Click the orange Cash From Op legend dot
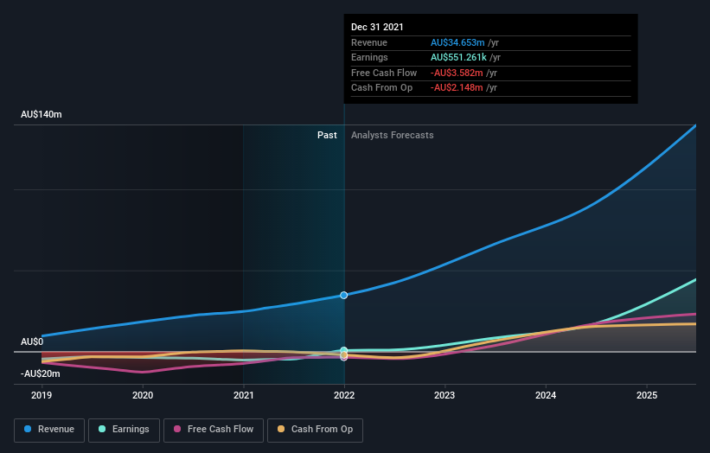Viewport: 710px width, 453px height. coord(281,429)
